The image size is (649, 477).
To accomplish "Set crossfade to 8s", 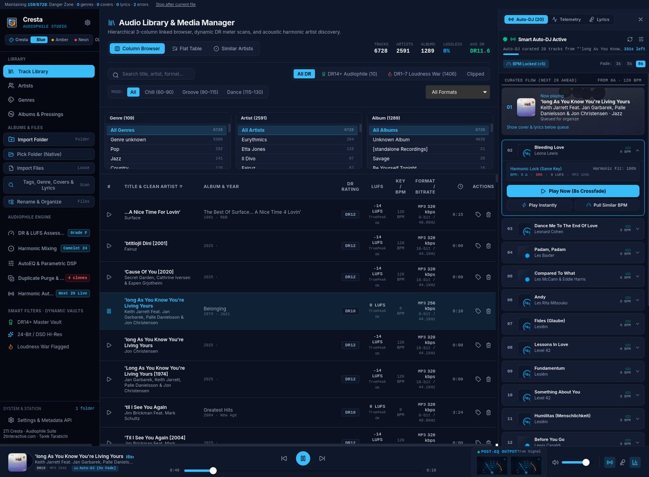I will (x=640, y=64).
